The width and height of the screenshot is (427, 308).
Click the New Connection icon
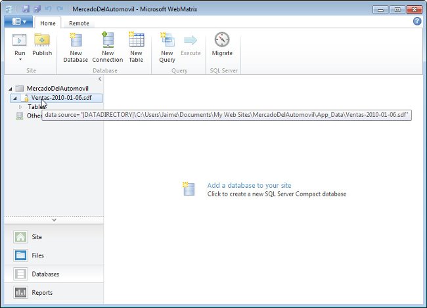click(x=108, y=40)
